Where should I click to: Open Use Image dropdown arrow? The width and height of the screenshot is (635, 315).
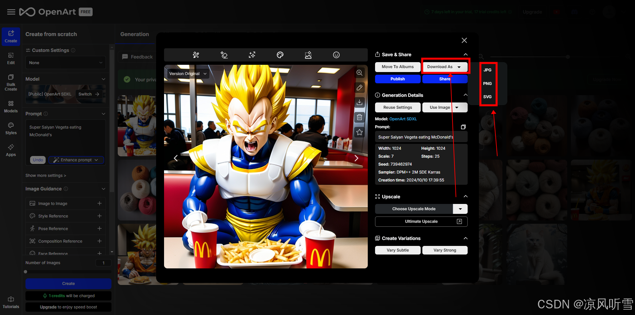pos(457,107)
